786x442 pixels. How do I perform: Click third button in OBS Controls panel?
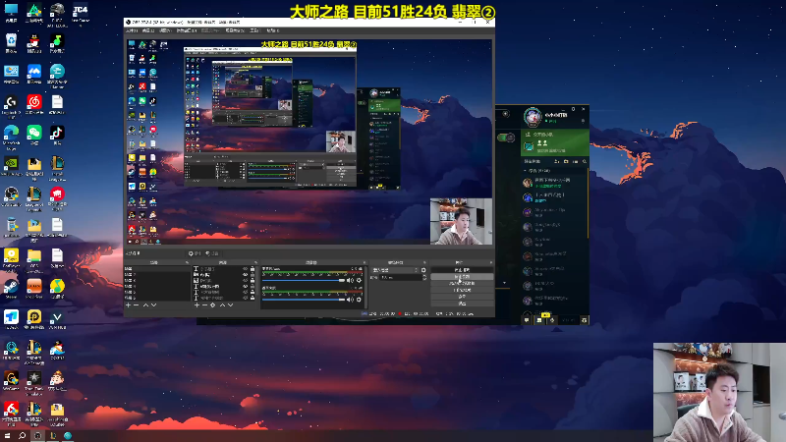click(x=462, y=283)
